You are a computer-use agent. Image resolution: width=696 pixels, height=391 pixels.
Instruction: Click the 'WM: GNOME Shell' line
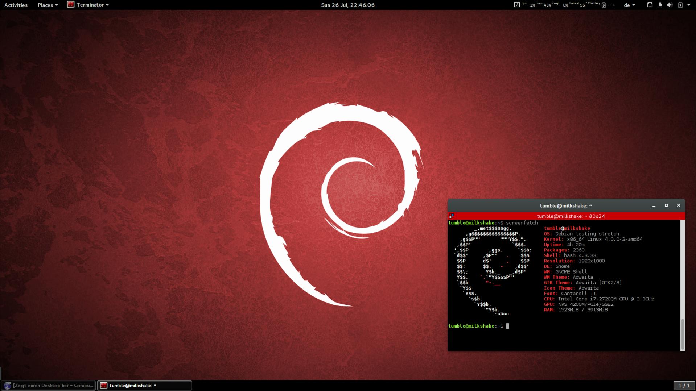[x=565, y=272]
